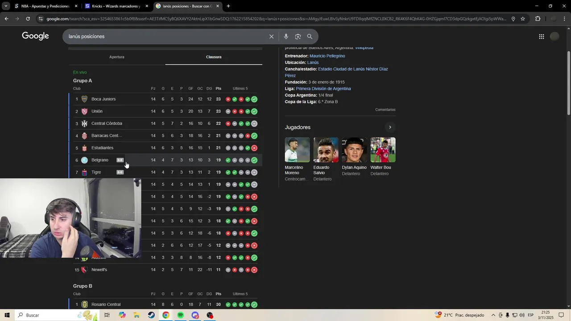Click Boca Juniors latest win indicator

(x=254, y=99)
